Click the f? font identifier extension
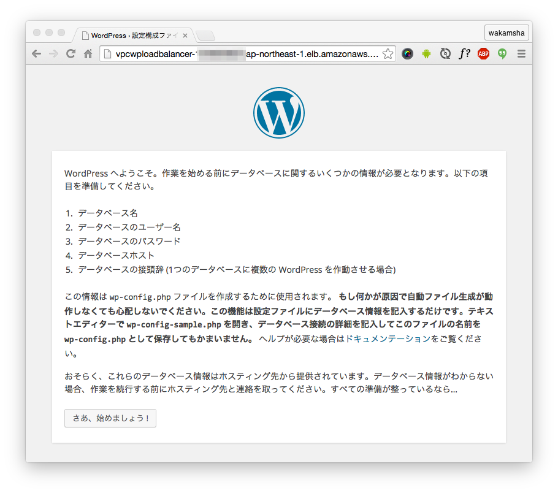The image size is (558, 493). click(465, 53)
